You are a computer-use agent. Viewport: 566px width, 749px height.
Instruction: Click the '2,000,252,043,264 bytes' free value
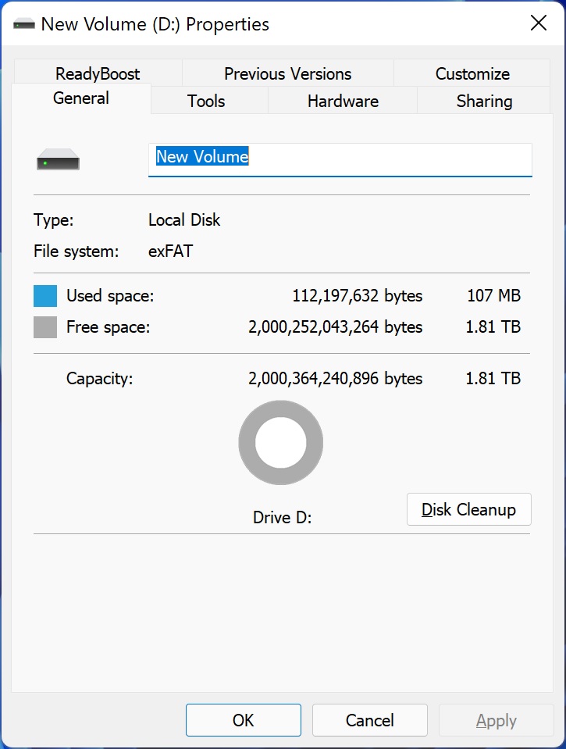(x=335, y=326)
